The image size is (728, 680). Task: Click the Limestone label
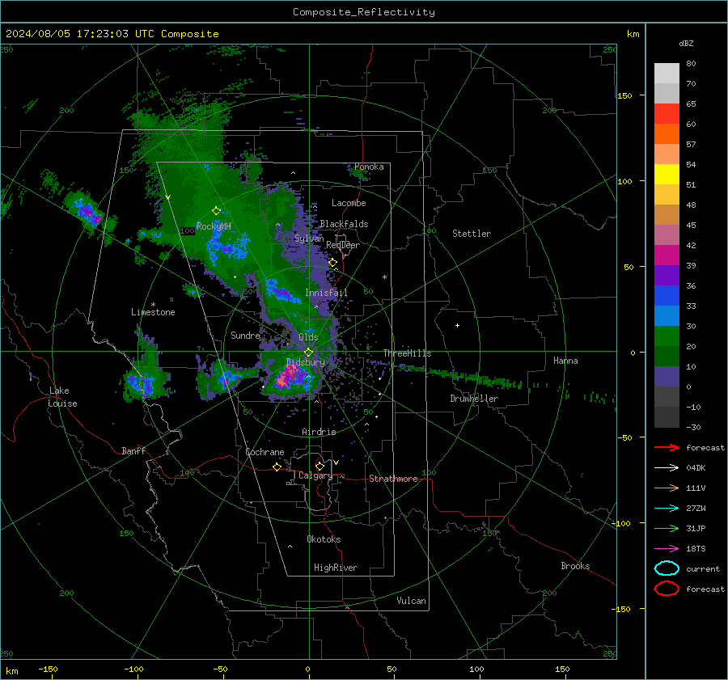[153, 312]
